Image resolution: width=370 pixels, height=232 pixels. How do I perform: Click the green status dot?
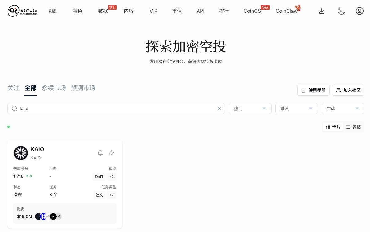(x=9, y=127)
